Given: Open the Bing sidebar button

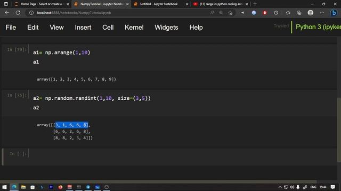Looking at the screenshot, I should click(334, 13).
